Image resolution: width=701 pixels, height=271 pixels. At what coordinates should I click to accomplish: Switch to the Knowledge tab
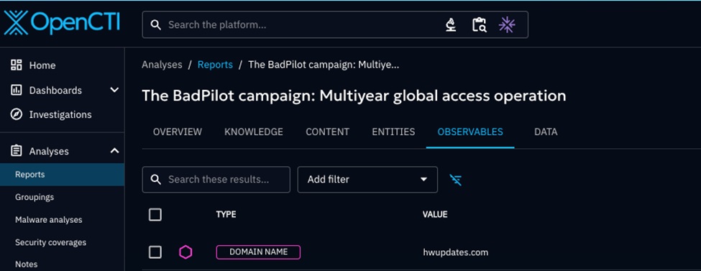(x=254, y=132)
